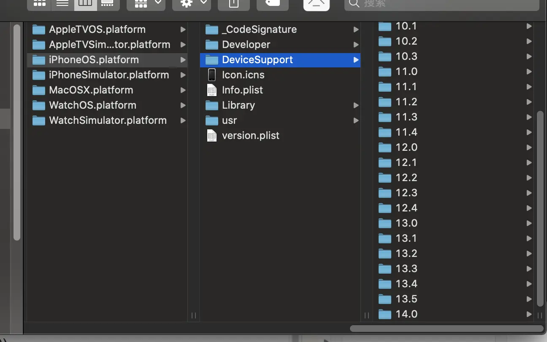Select the iPhoneOS.platform row
This screenshot has height=342, width=547.
107,60
